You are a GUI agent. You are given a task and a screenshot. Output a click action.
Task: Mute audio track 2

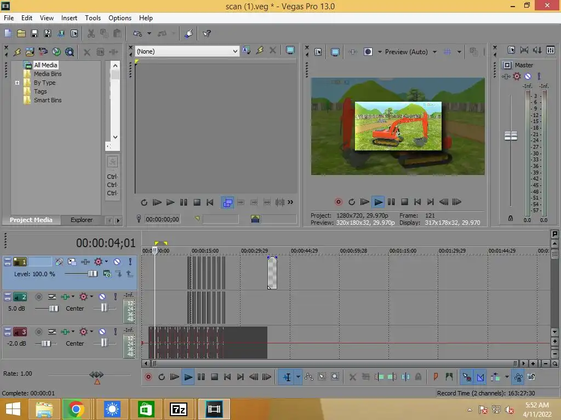tap(102, 297)
